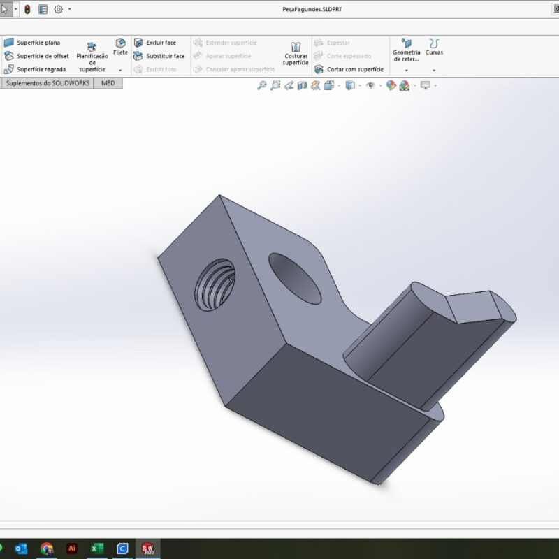Choose Superfície de offset
Image resolution: width=559 pixels, height=559 pixels.
point(36,56)
